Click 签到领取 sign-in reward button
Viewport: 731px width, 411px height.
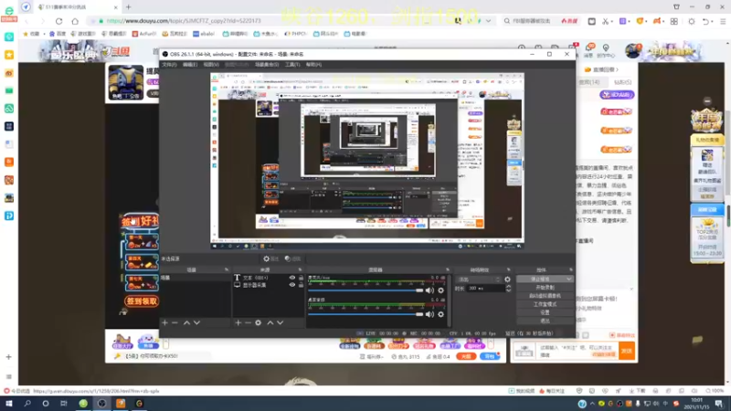coord(142,301)
